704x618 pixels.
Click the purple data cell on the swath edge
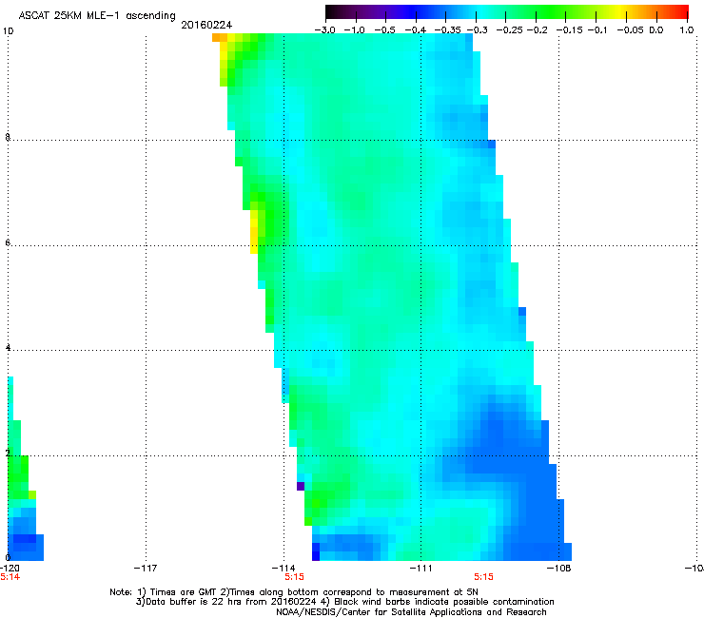point(301,486)
